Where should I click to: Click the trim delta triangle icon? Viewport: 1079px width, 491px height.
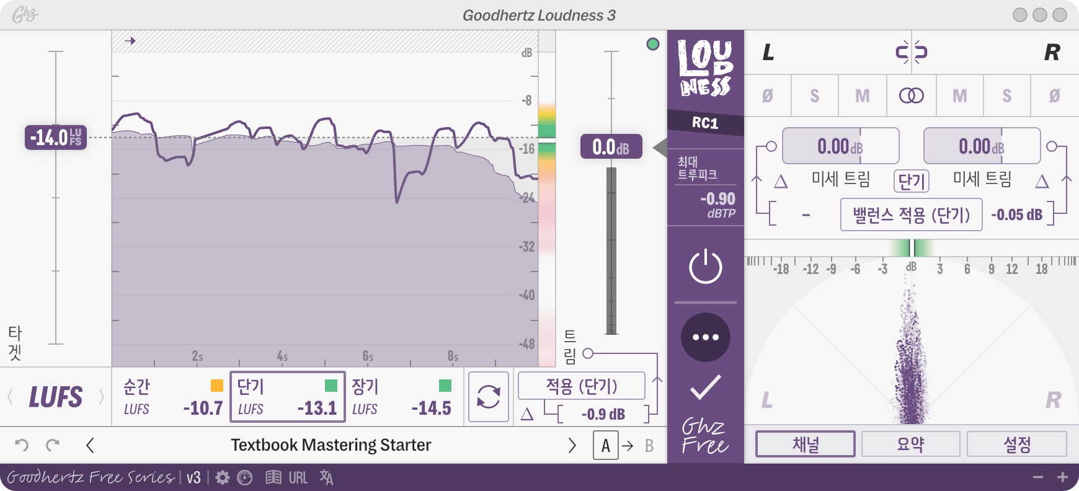pyautogui.click(x=527, y=414)
